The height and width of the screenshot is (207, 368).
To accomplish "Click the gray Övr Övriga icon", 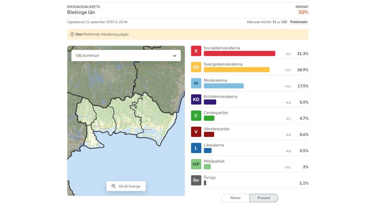I will [196, 180].
